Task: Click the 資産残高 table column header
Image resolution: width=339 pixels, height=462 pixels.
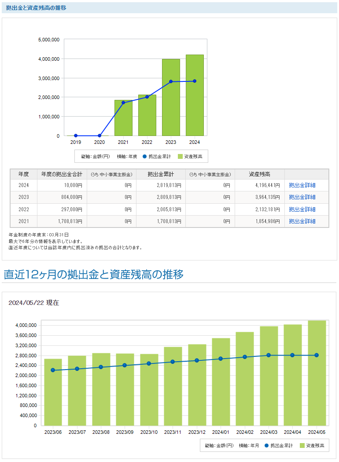Action: point(260,174)
